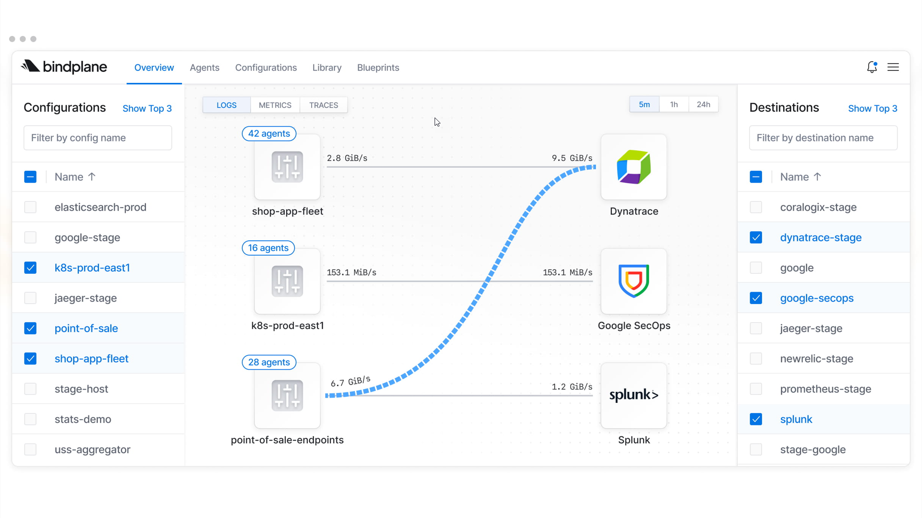Uncheck the point-of-sale checkbox
The width and height of the screenshot is (922, 518).
coord(30,328)
